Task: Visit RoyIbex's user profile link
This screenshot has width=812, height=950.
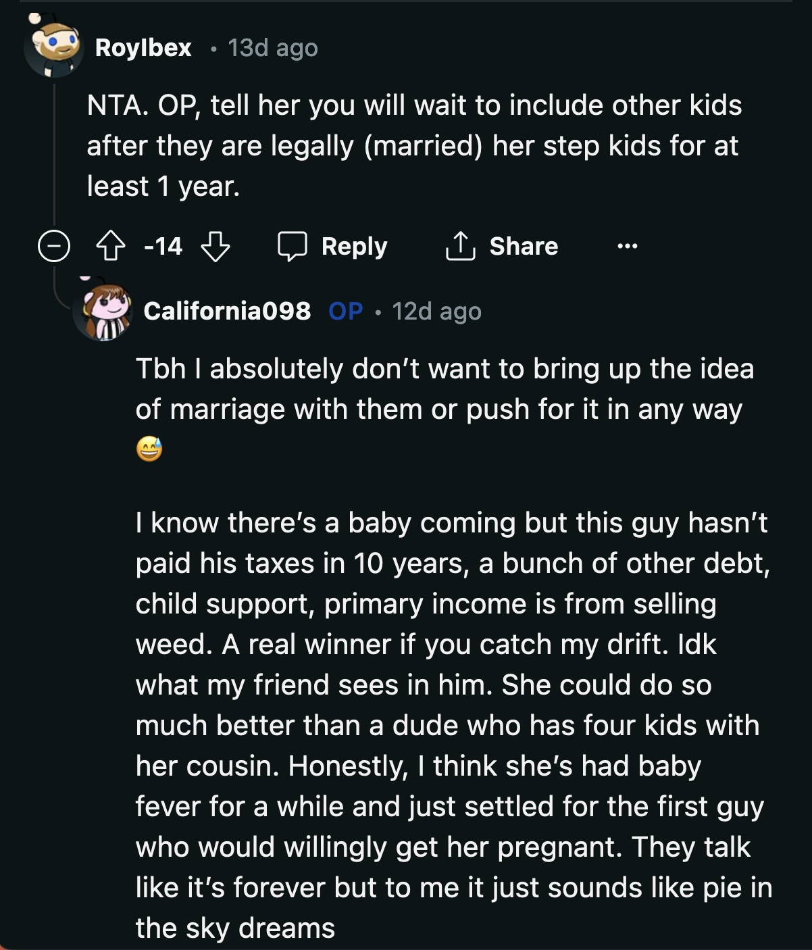Action: tap(143, 48)
